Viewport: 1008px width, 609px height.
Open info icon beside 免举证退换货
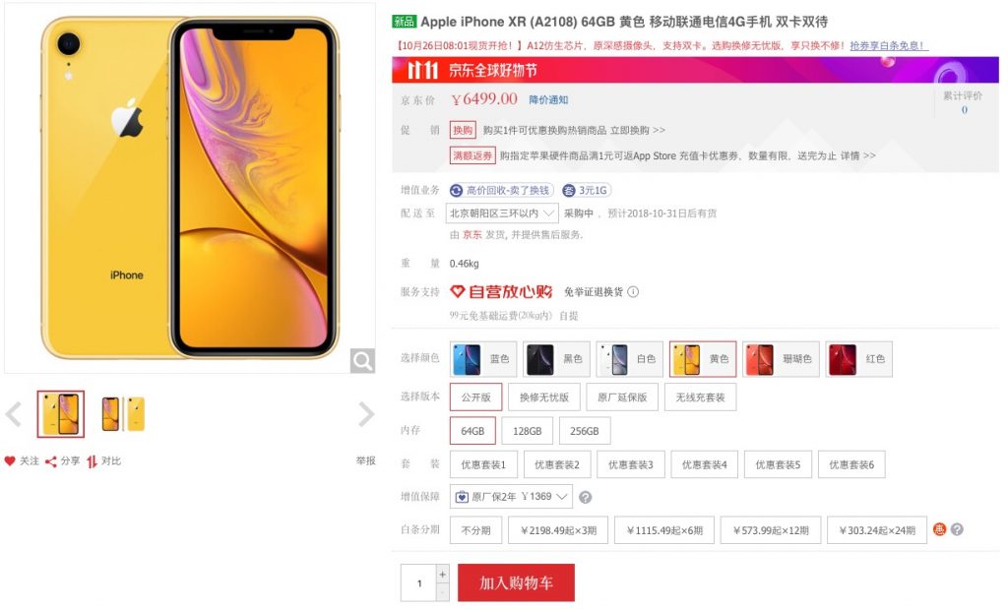point(633,291)
